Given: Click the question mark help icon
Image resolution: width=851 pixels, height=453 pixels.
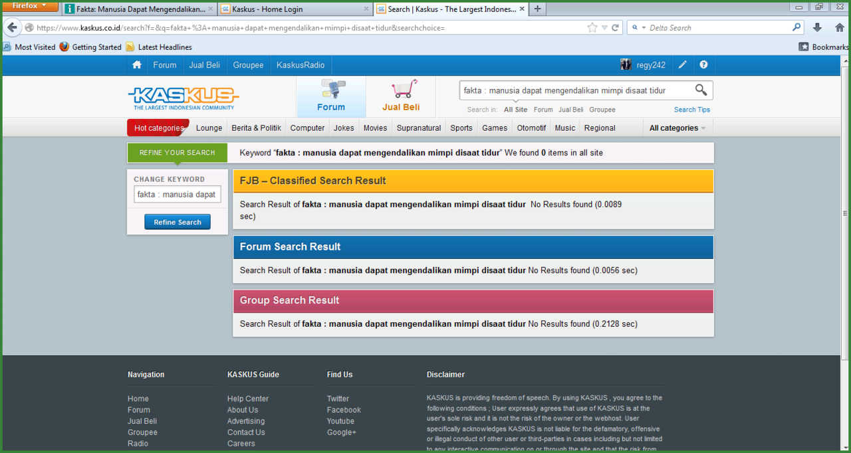Looking at the screenshot, I should tap(703, 65).
